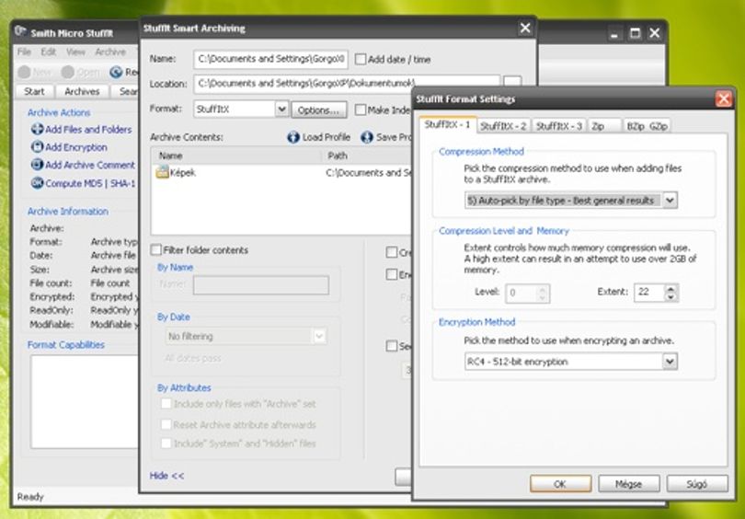
Task: Click the Compute MD5 | SHA-1 icon
Action: click(37, 182)
